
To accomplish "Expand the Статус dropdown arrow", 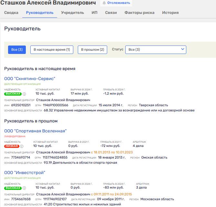I will [x=182, y=49].
